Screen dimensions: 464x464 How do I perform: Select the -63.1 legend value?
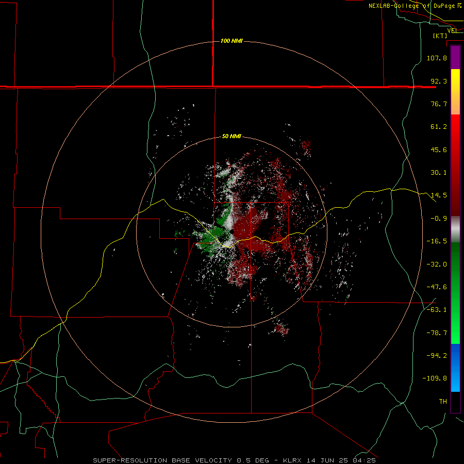(437, 310)
